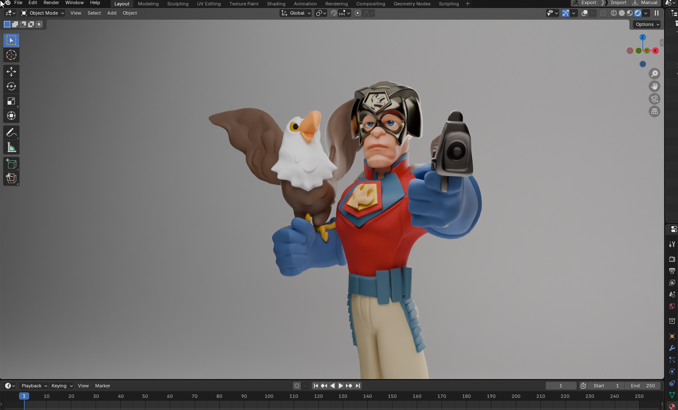
Task: Choose the Rotate tool
Action: click(11, 86)
